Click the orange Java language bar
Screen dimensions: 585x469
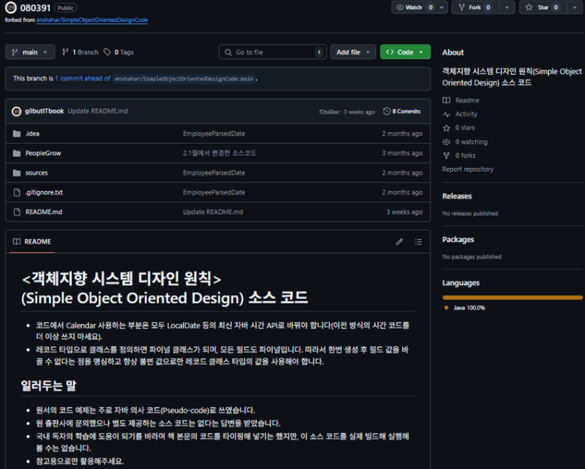point(512,297)
